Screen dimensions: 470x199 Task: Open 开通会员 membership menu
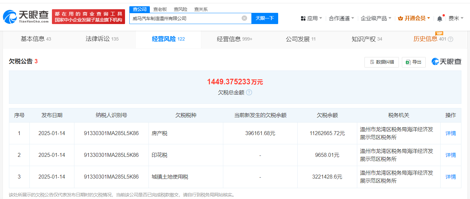pyautogui.click(x=414, y=18)
